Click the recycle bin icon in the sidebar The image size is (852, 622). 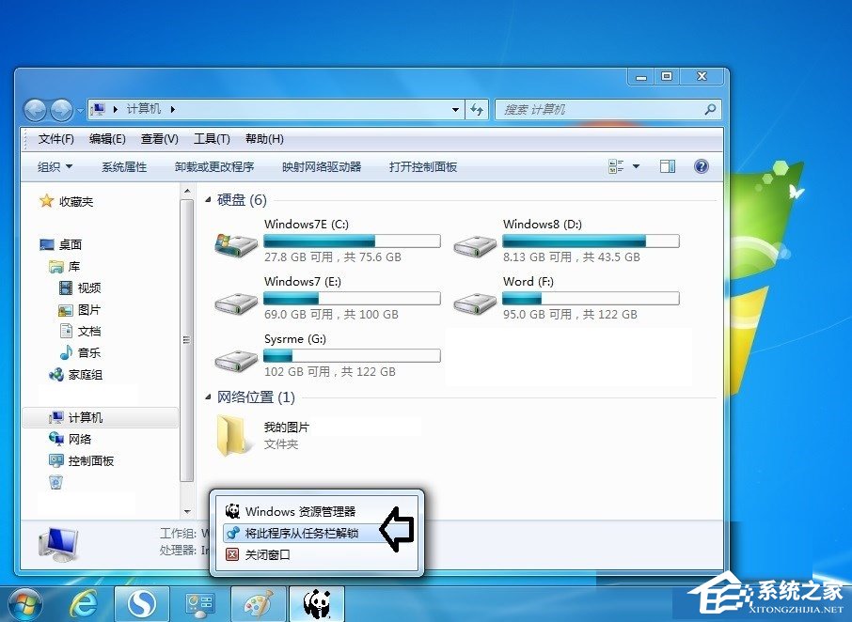click(56, 482)
